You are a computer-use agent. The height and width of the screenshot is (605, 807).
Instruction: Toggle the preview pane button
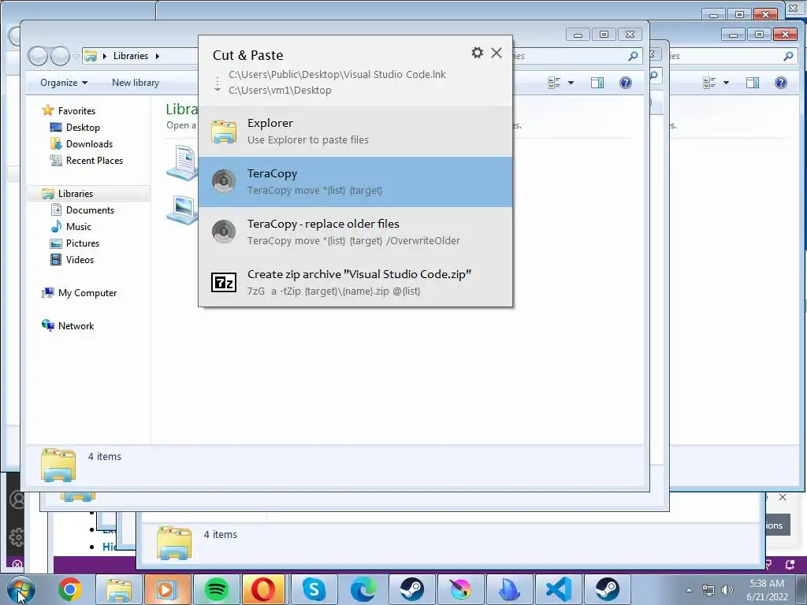click(597, 83)
